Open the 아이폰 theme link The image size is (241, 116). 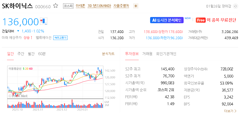[81, 6]
